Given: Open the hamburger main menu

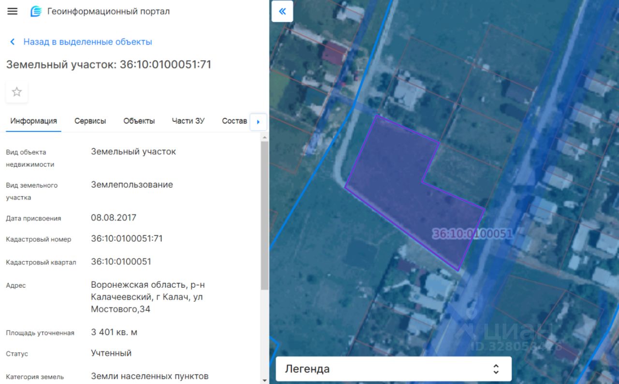Looking at the screenshot, I should click(13, 11).
